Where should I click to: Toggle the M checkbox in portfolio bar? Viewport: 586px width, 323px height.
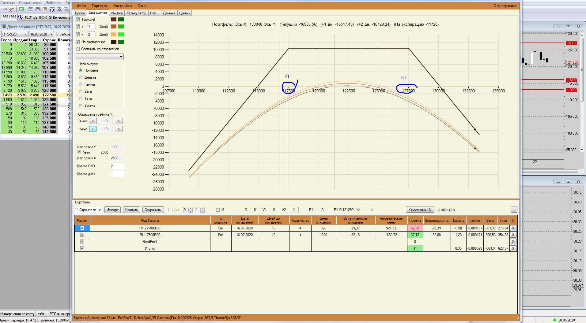click(217, 210)
